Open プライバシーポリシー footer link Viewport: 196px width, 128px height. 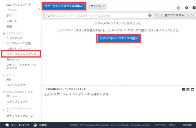(166, 125)
